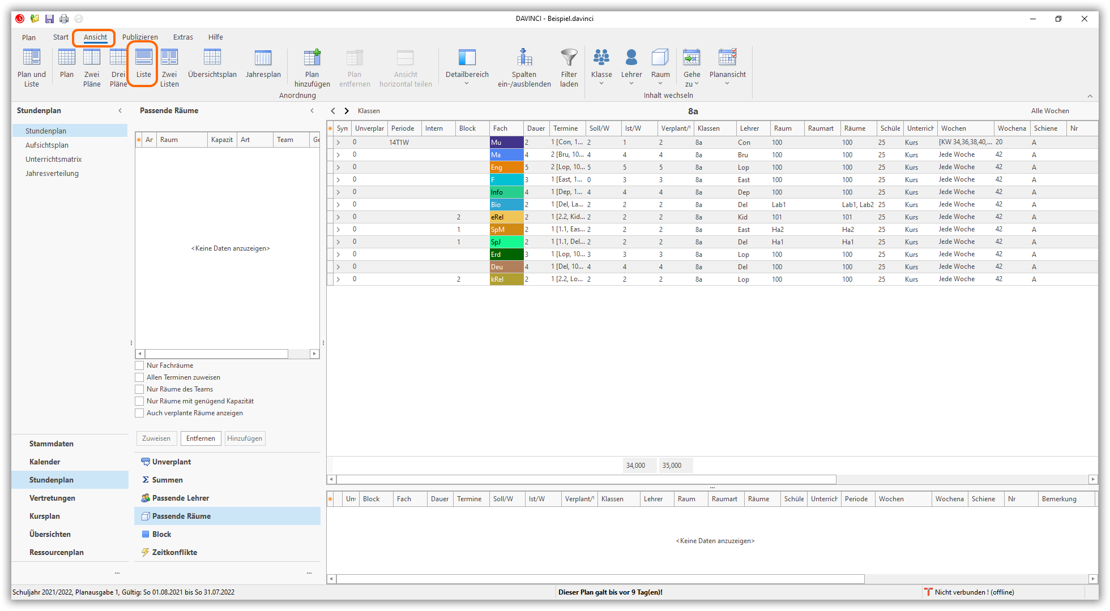The height and width of the screenshot is (611, 1110).
Task: Check Allen Terminen zuweisen option
Action: click(x=139, y=377)
